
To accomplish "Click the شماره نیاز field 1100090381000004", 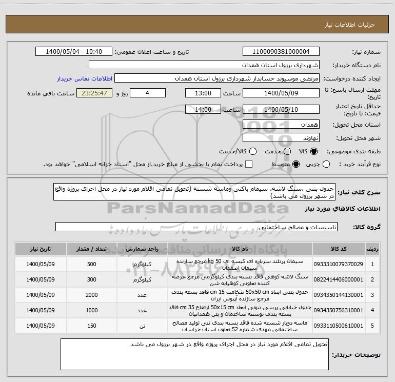I will (x=281, y=52).
